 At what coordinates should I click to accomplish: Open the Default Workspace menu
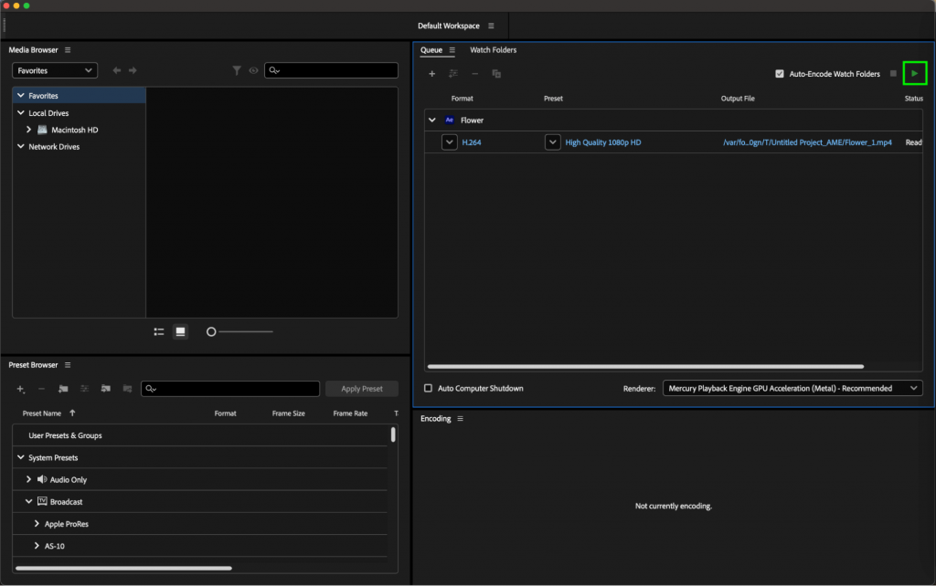[x=492, y=26]
